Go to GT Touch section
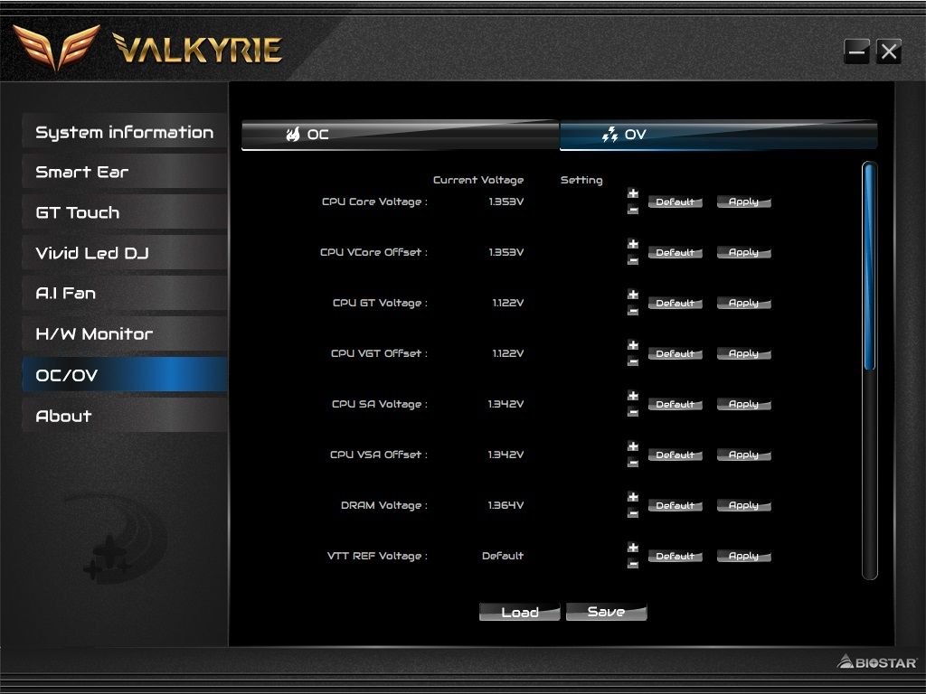The width and height of the screenshot is (926, 694). (125, 212)
